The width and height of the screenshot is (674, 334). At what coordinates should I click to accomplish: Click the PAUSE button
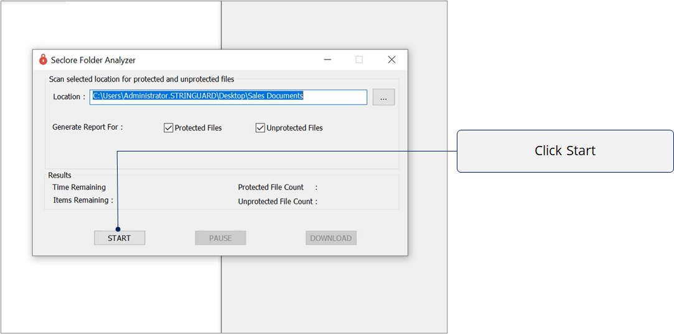(x=220, y=238)
